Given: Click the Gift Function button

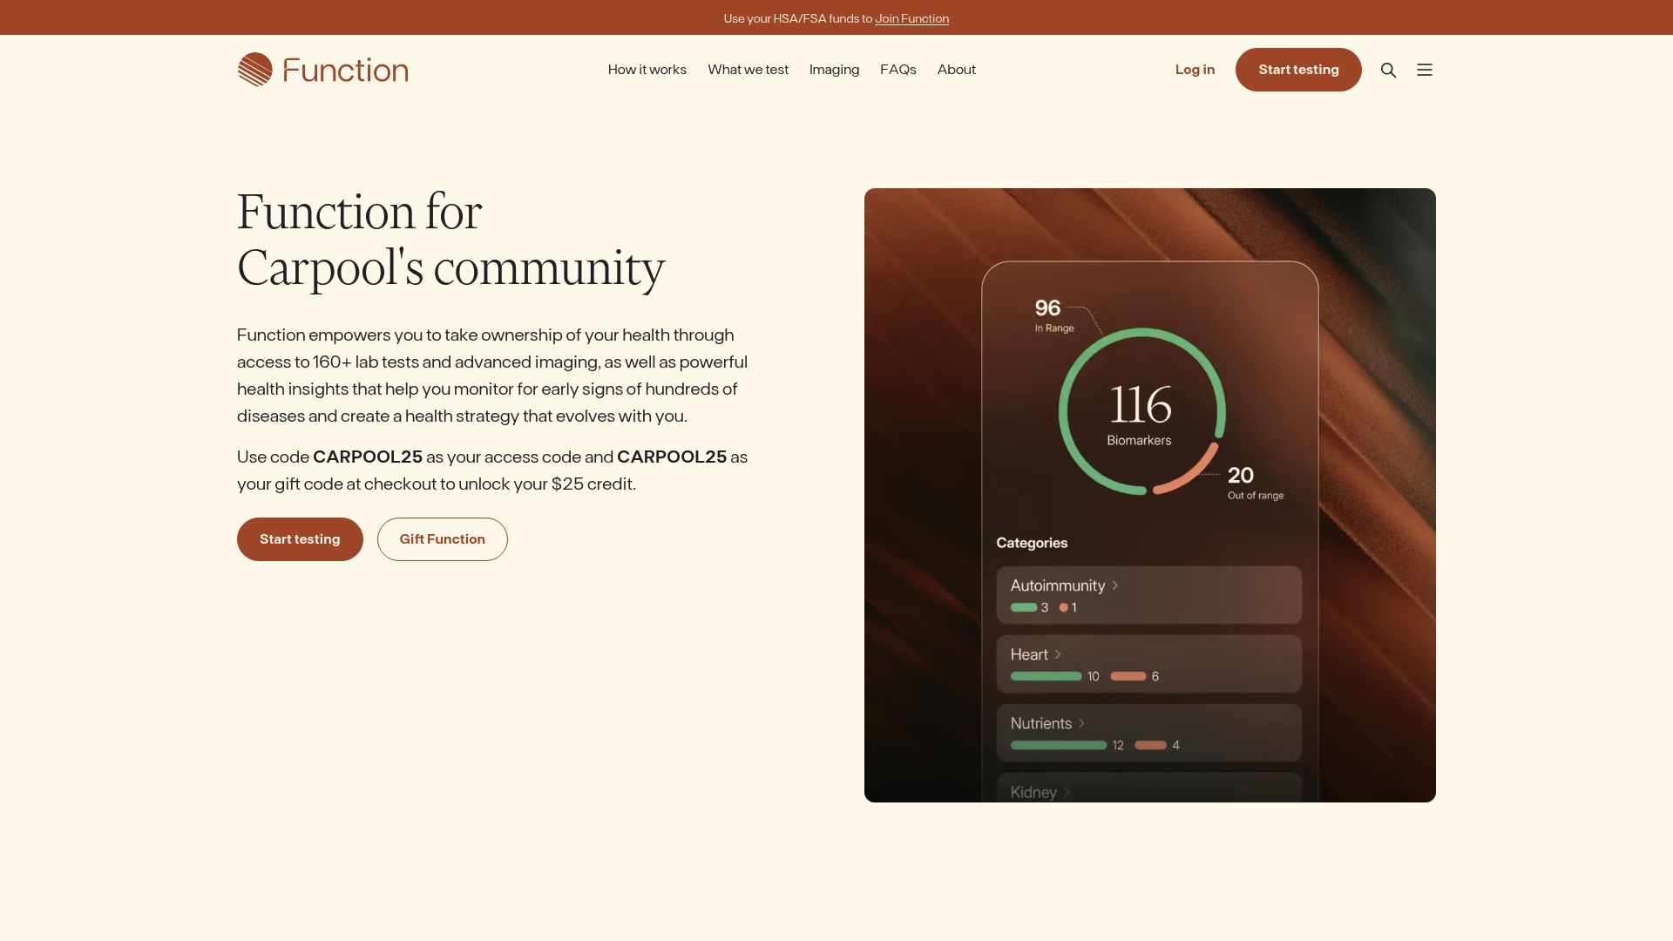Looking at the screenshot, I should [x=443, y=539].
